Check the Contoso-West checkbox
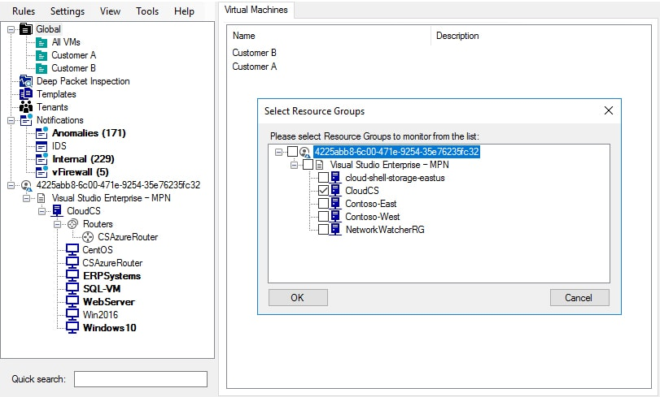The width and height of the screenshot is (660, 397). pyautogui.click(x=323, y=217)
